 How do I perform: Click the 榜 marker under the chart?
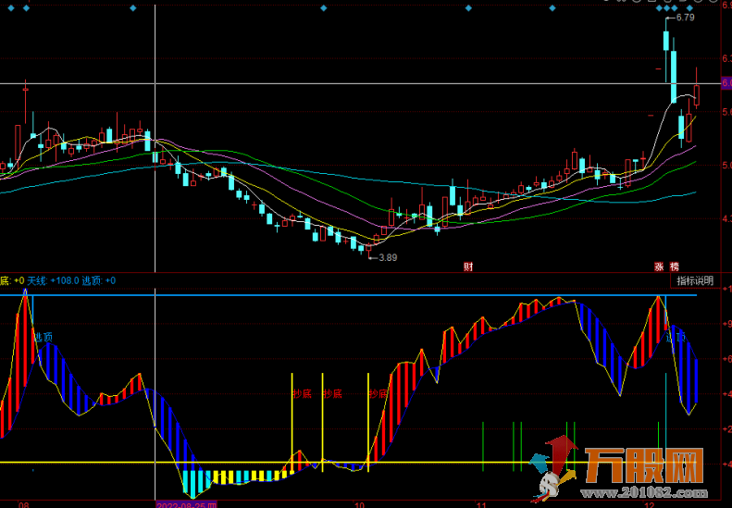click(675, 266)
